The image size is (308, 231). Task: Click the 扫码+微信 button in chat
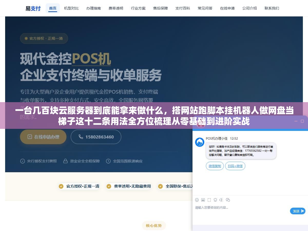pos(235,166)
